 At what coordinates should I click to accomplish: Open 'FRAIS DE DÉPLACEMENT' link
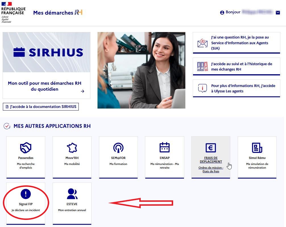pyautogui.click(x=211, y=160)
